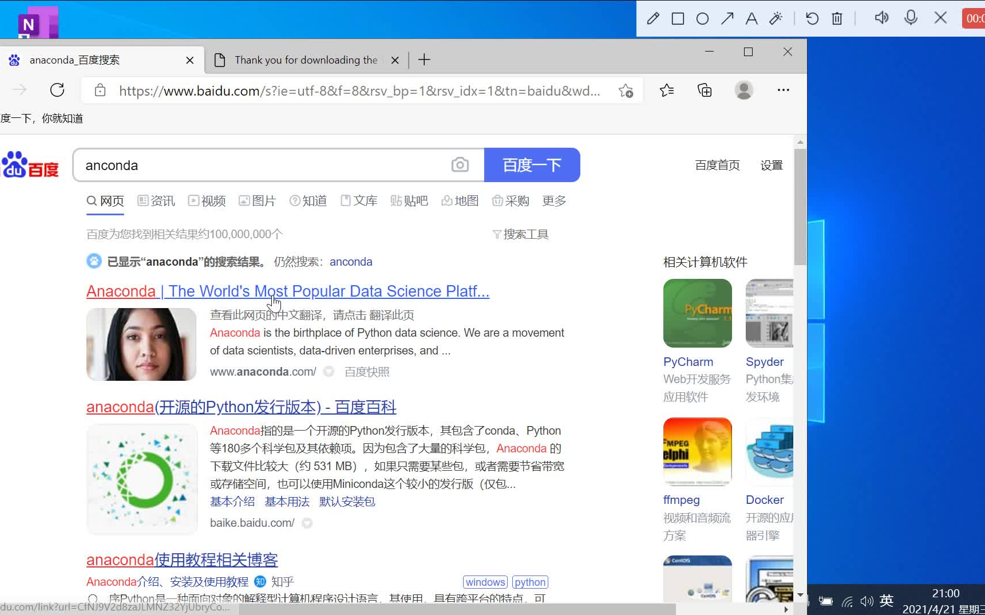Click the red recording timer
This screenshot has width=985, height=615.
974,18
